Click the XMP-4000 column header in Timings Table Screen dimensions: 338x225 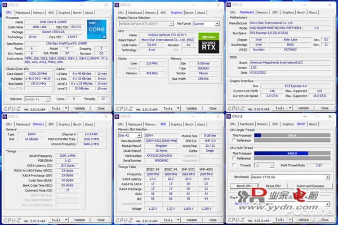tap(206, 169)
